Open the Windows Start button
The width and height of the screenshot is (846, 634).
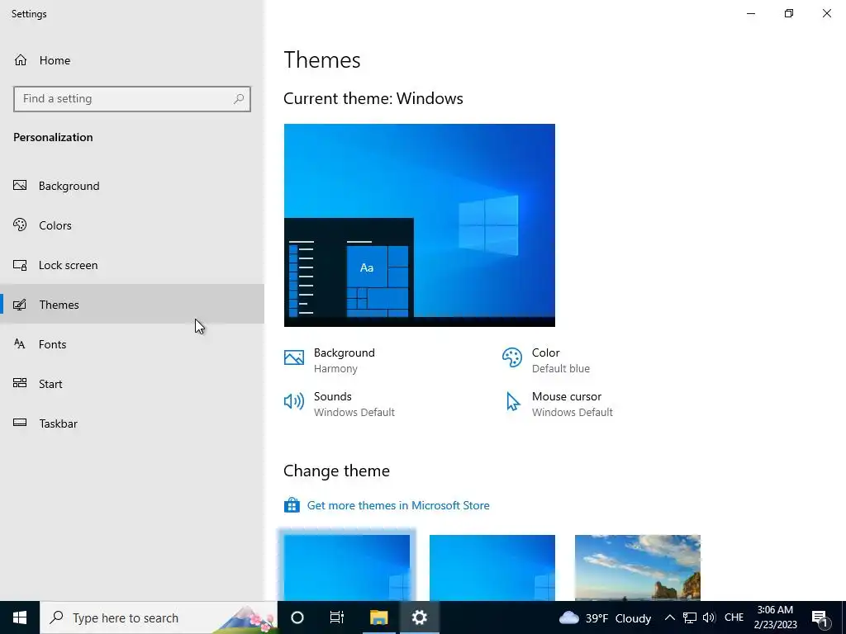pyautogui.click(x=20, y=617)
